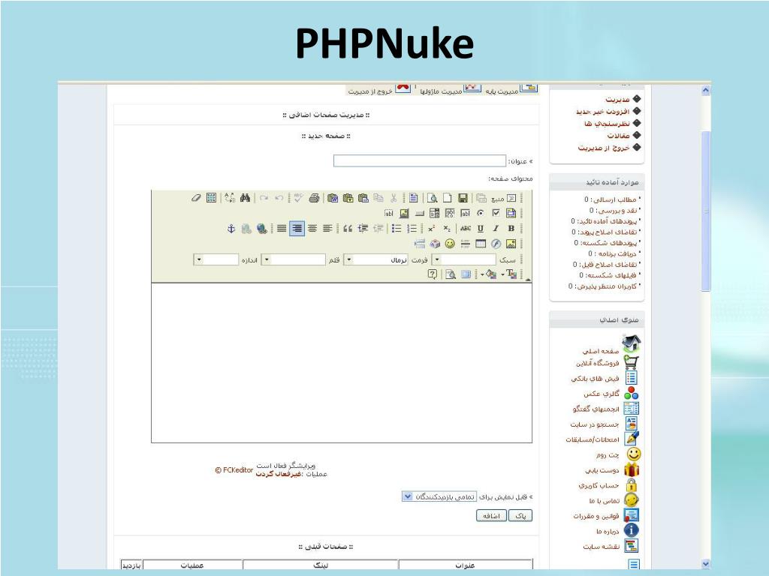Click the scissors Cut icon
The height and width of the screenshot is (576, 769).
394,198
